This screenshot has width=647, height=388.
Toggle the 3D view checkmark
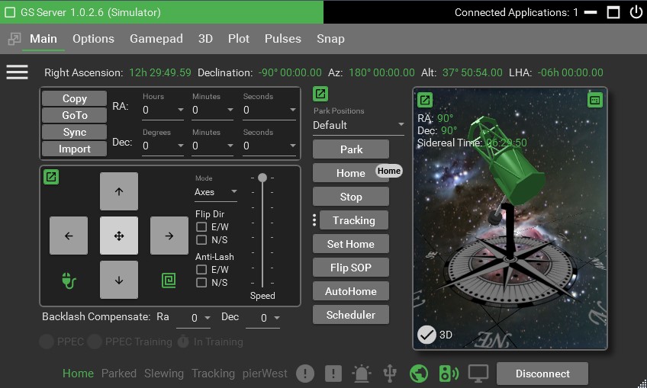pyautogui.click(x=427, y=335)
